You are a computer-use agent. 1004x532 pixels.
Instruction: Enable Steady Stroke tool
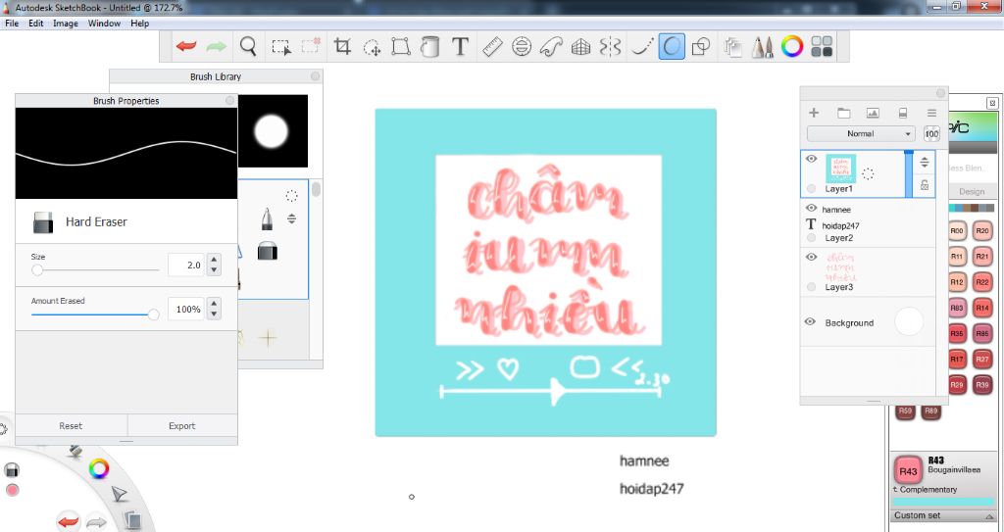coord(641,47)
